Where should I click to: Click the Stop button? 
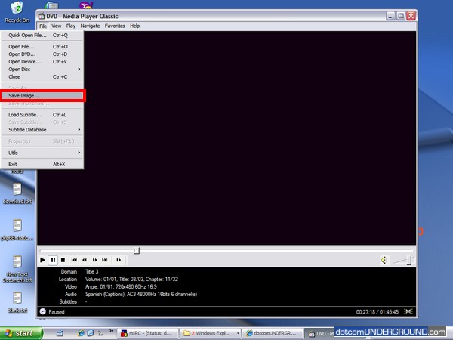tap(63, 260)
